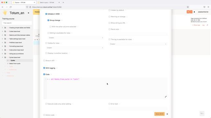Enable Editing is available for roles
This screenshot has height=118, width=211.
48,33
